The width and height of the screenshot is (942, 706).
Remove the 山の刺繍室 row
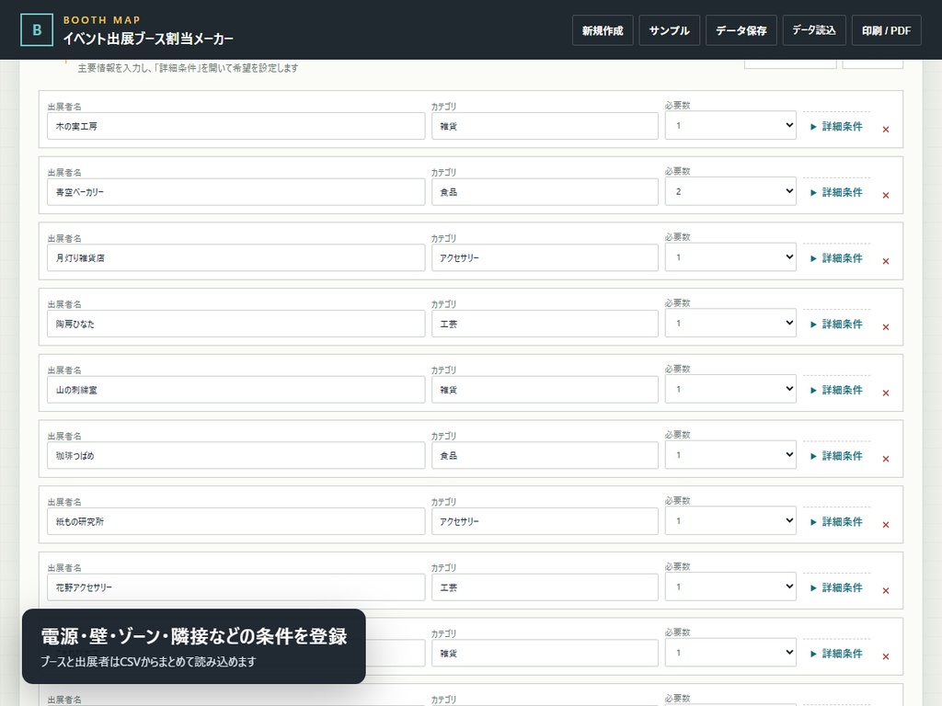coord(886,393)
